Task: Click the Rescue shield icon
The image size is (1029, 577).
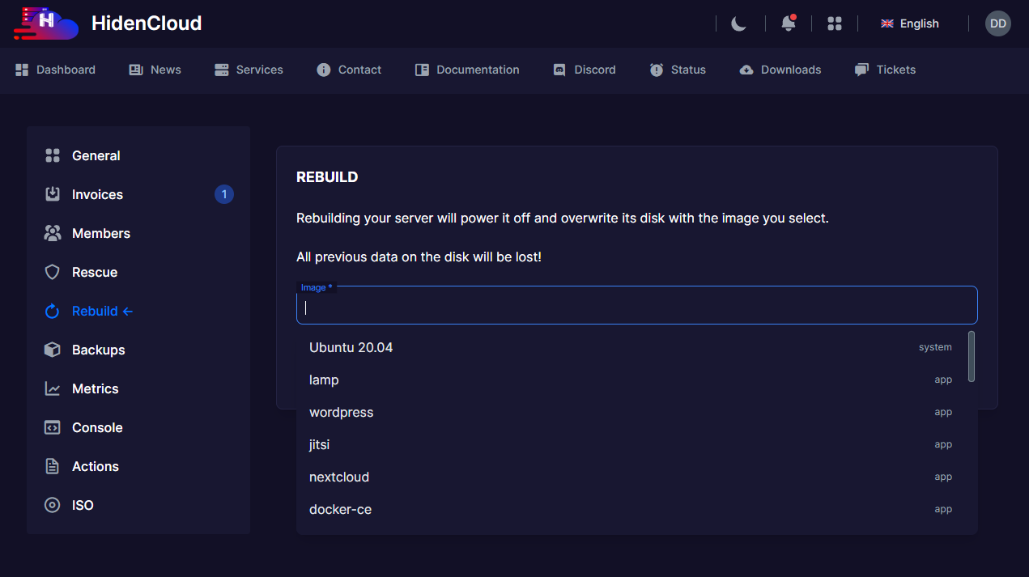Action: tap(53, 272)
